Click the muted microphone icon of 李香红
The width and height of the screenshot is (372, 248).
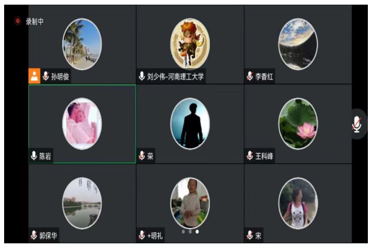coord(250,76)
